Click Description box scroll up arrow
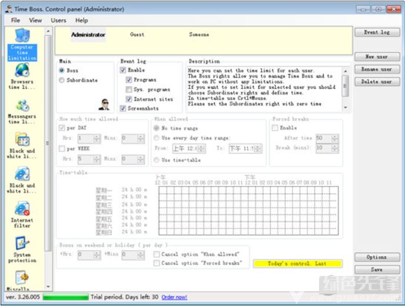This screenshot has height=306, width=405. (346, 71)
